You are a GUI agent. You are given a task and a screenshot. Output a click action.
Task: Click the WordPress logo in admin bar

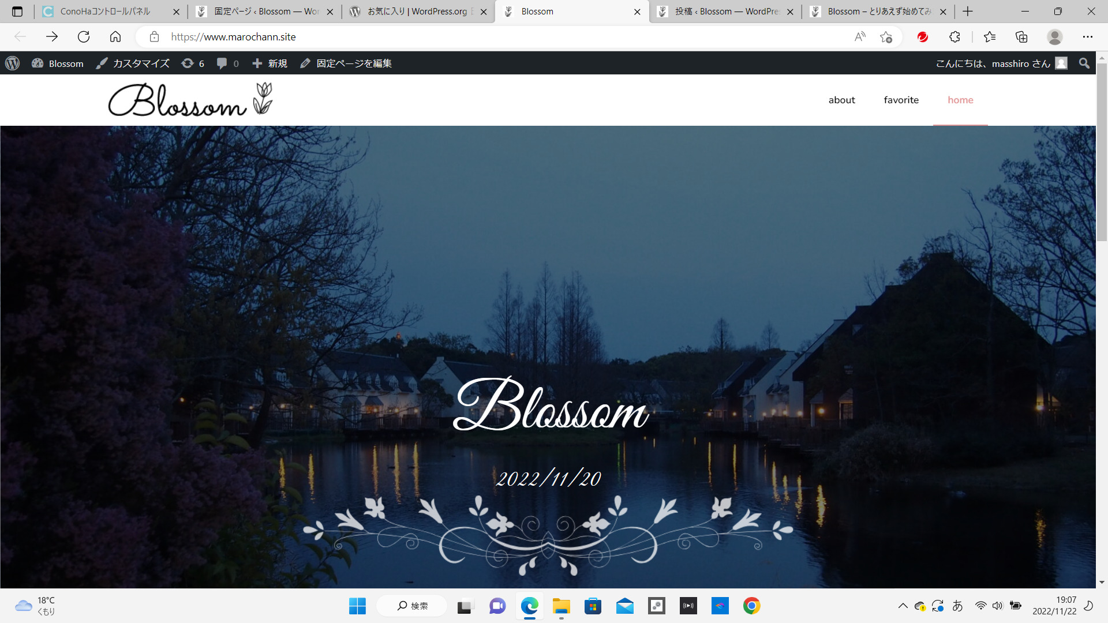tap(13, 63)
